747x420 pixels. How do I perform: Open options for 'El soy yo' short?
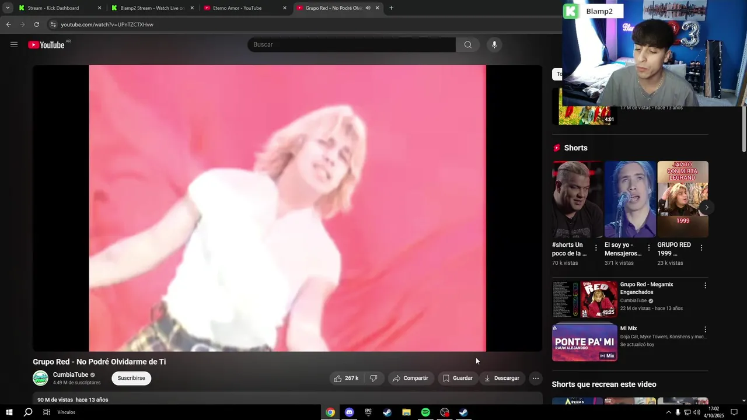coord(648,248)
